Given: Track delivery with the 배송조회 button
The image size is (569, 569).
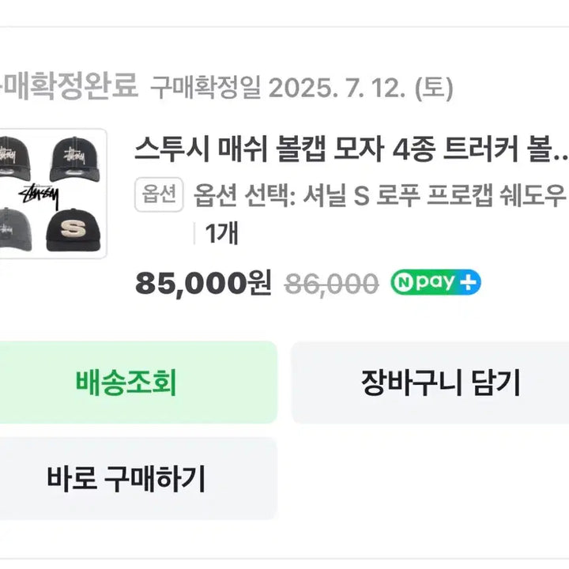Looking at the screenshot, I should coord(126,382).
